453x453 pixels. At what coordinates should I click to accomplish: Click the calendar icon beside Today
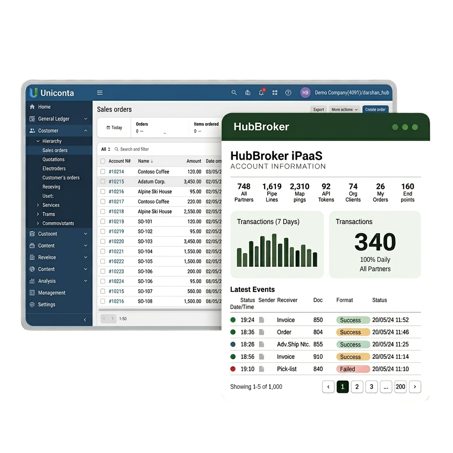[x=108, y=127]
